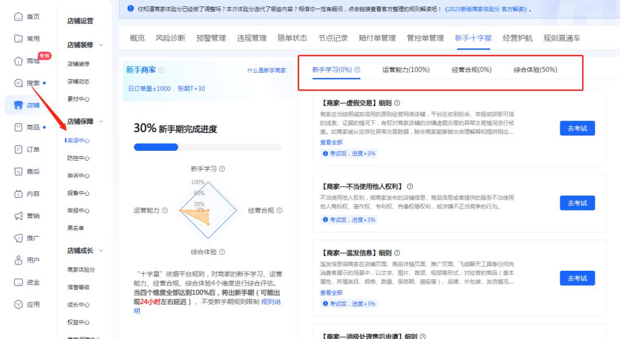Open the 规则说明 link
Image resolution: width=620 pixels, height=339 pixels.
coord(270,302)
